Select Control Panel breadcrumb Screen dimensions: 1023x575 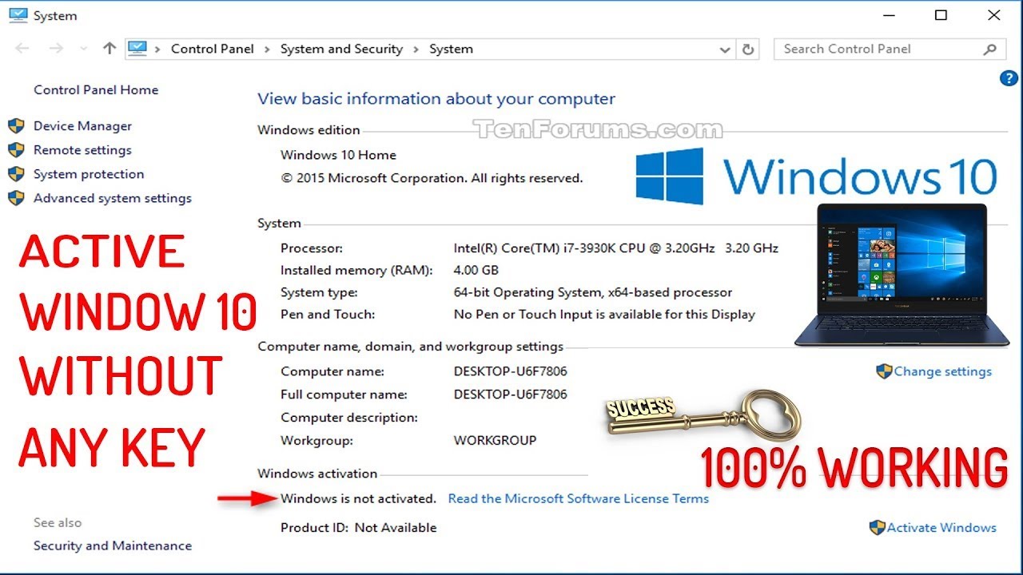click(x=212, y=49)
